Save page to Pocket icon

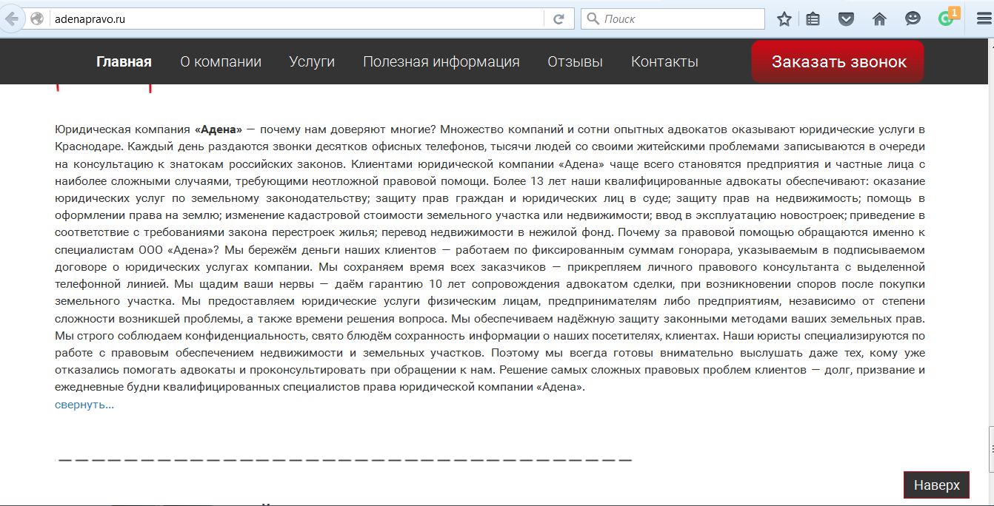[846, 19]
